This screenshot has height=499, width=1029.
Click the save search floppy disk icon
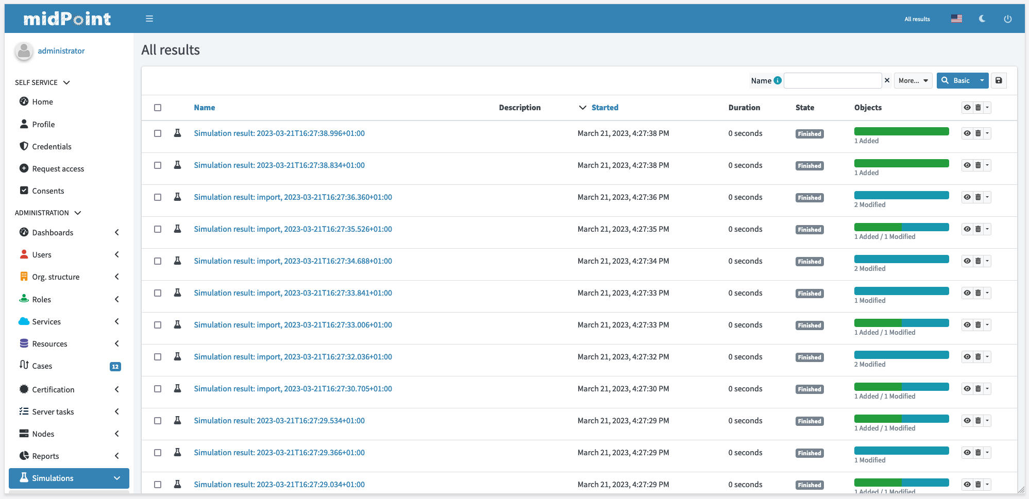[x=999, y=80]
